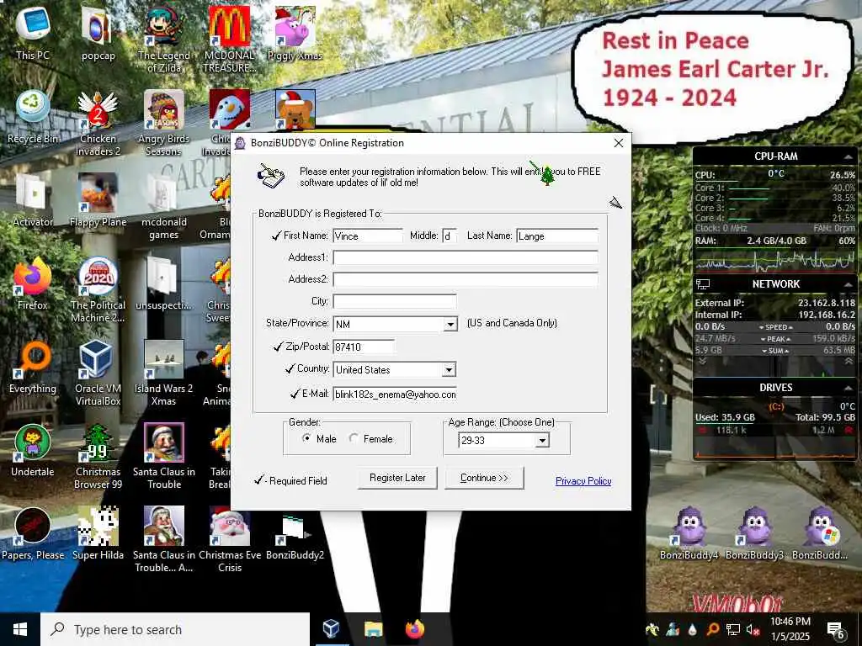Click the City input field

coord(395,302)
